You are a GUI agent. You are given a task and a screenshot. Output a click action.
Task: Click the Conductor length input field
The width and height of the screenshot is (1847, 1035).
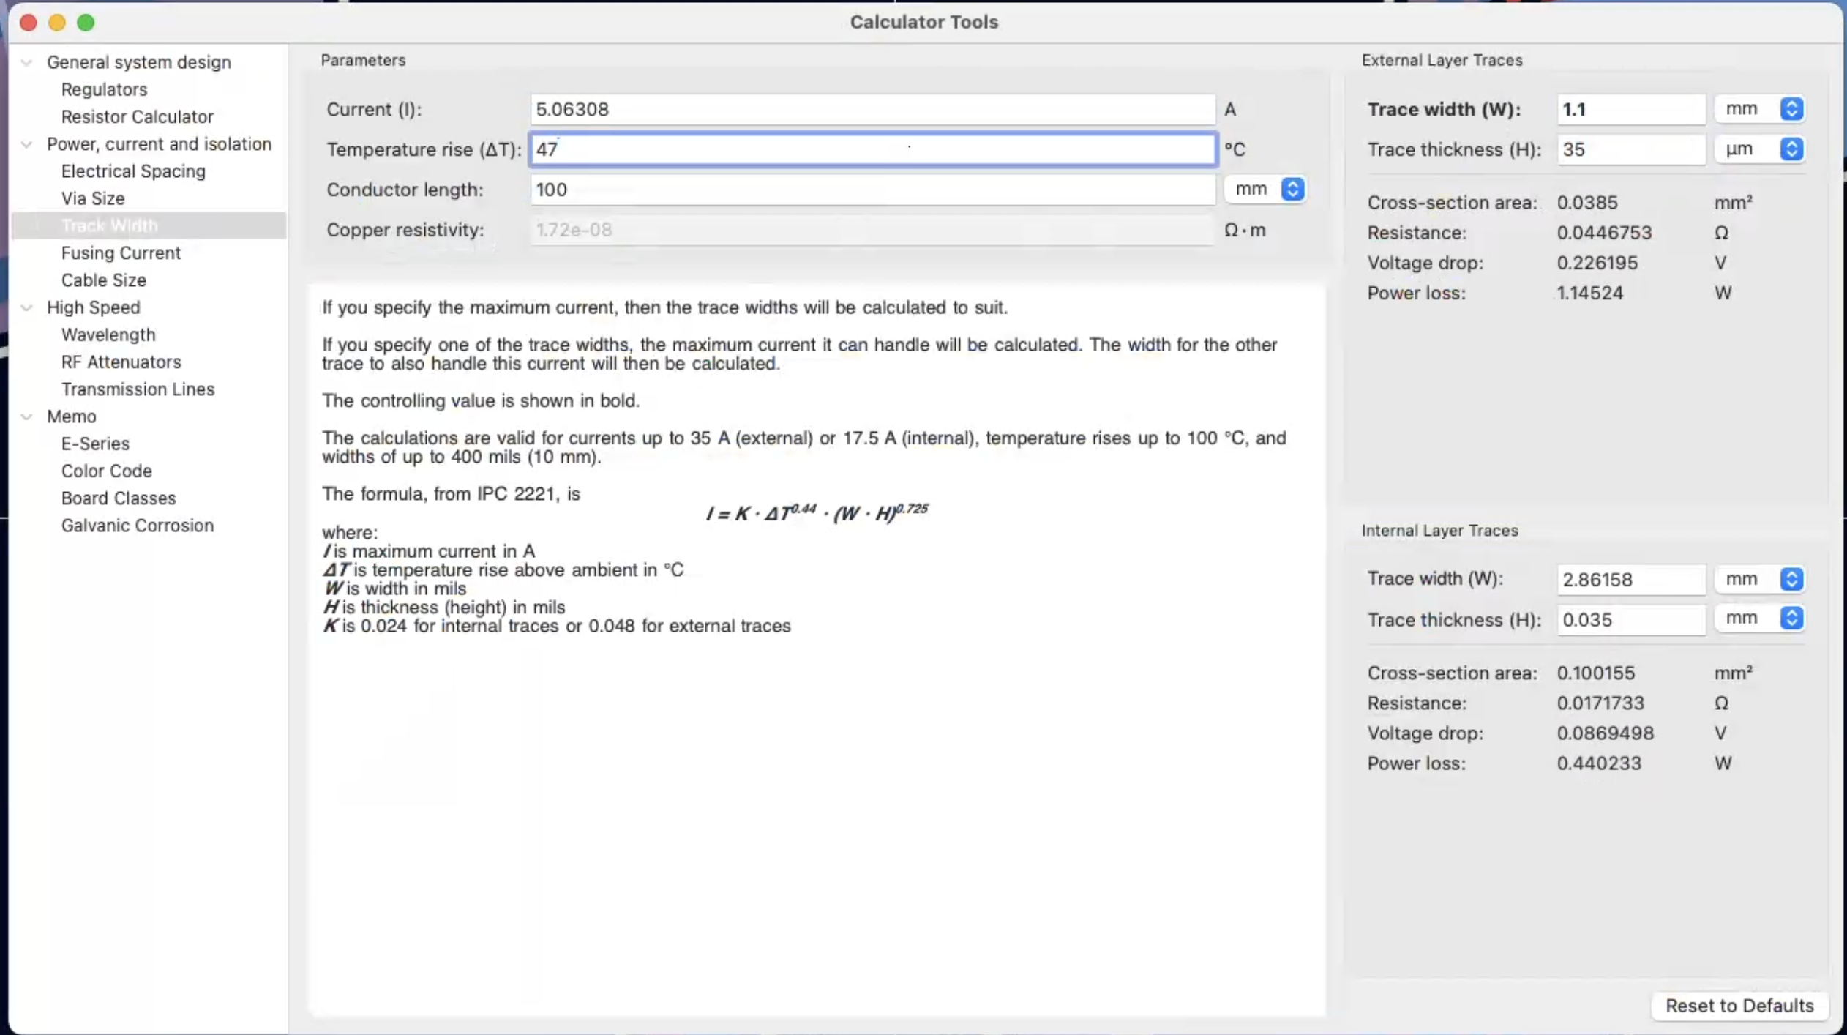point(872,190)
